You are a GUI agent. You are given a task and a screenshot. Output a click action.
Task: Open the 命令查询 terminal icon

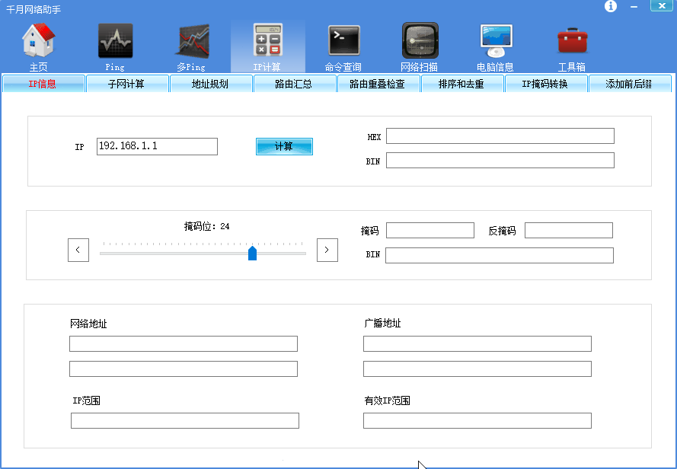(x=343, y=43)
